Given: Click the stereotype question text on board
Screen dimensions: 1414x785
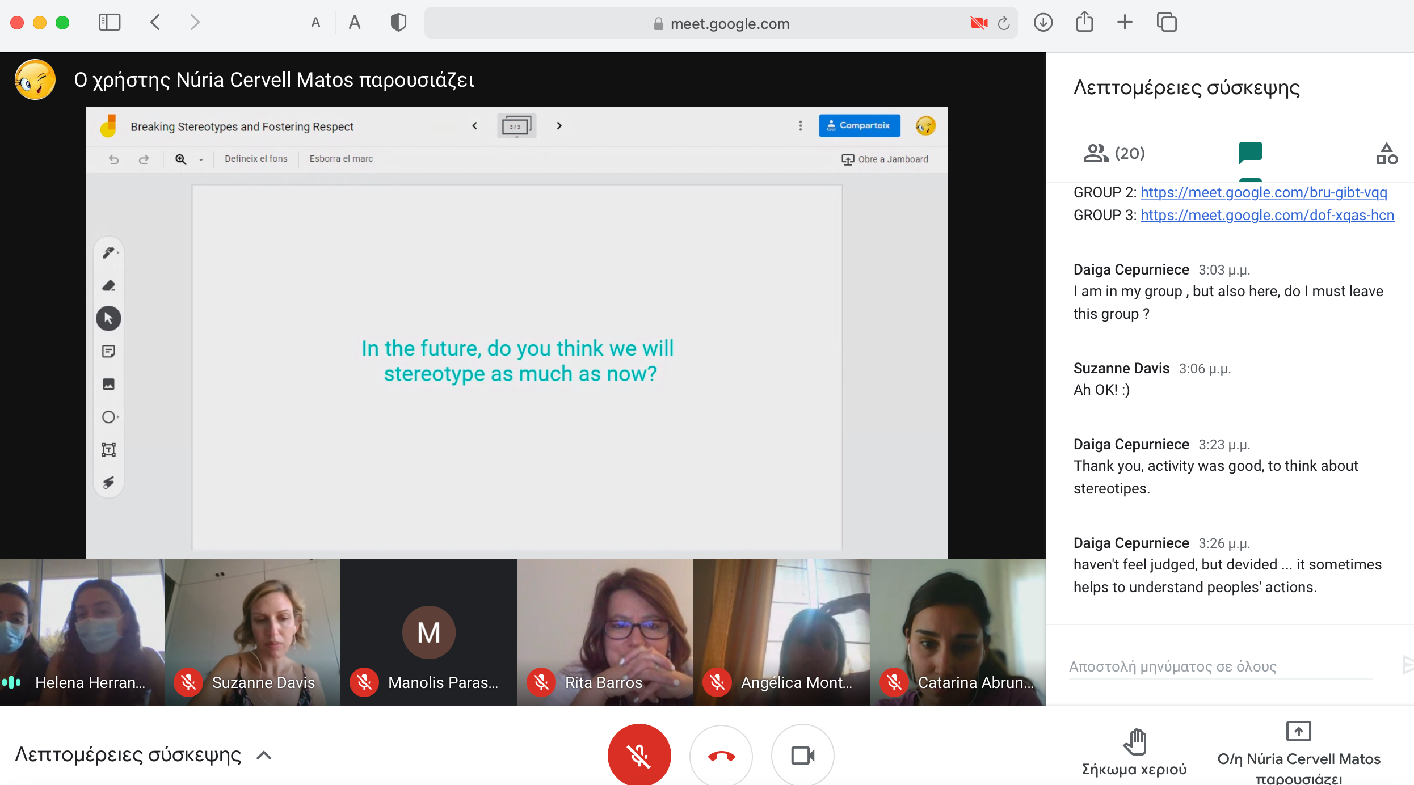Looking at the screenshot, I should (517, 361).
